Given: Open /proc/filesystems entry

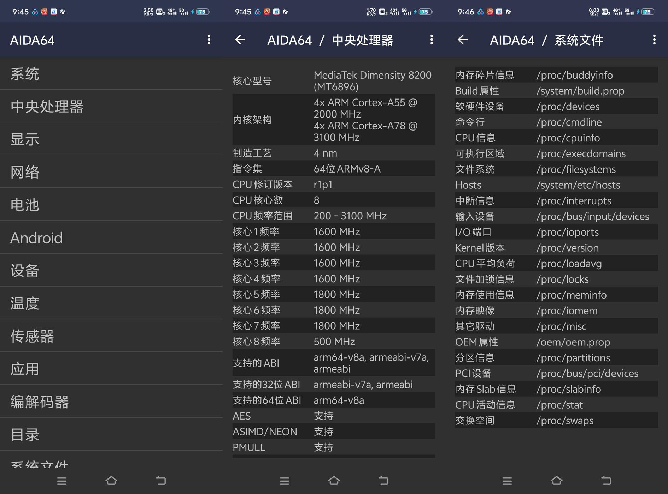Looking at the screenshot, I should point(557,169).
